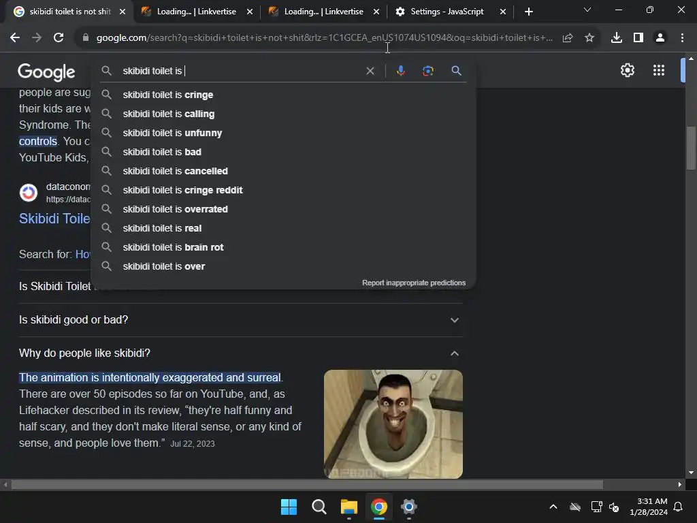Open the Skibidi Toilet result title link

point(54,219)
